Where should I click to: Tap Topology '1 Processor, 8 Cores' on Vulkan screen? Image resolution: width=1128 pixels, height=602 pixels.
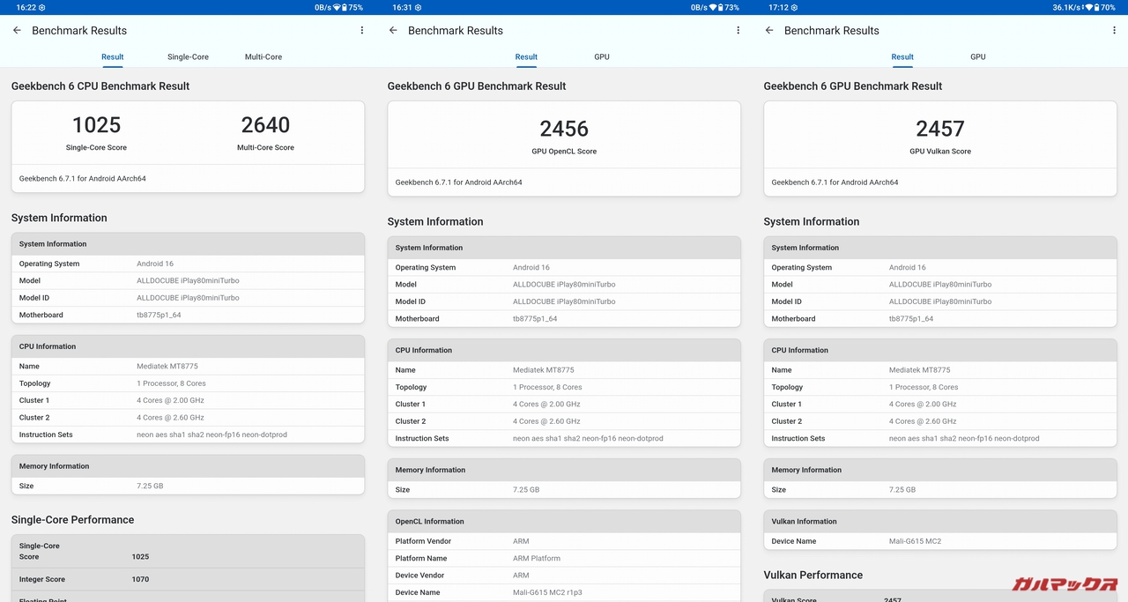pyautogui.click(x=940, y=387)
